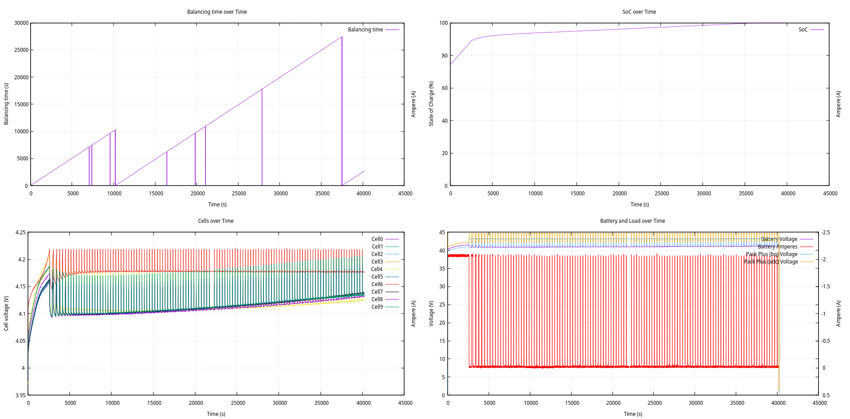Click 'Time (s)' under the Battery and Load chart
The height and width of the screenshot is (419, 850).
(x=633, y=414)
